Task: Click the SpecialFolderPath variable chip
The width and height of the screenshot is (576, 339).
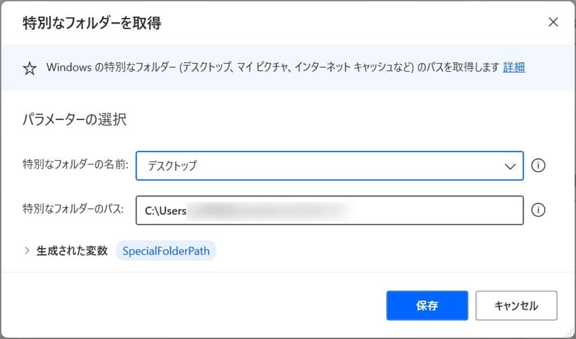Action: (166, 250)
